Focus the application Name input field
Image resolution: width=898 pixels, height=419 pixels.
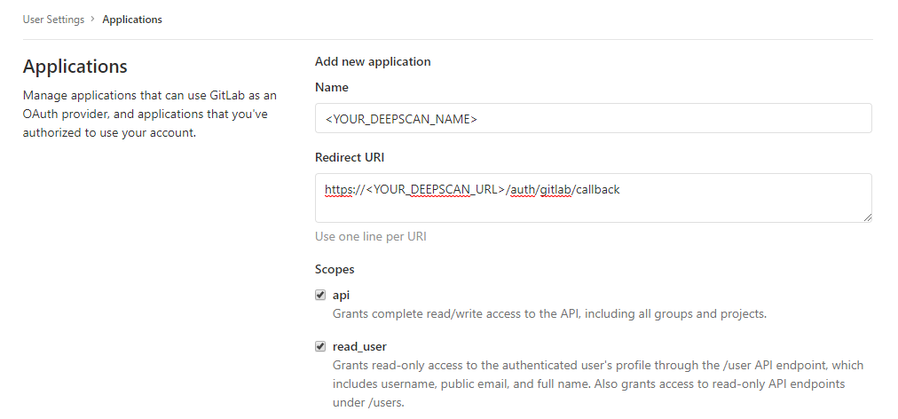tap(594, 119)
